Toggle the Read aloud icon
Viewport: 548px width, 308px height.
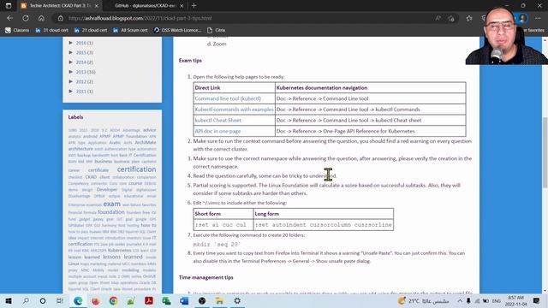pyautogui.click(x=438, y=18)
